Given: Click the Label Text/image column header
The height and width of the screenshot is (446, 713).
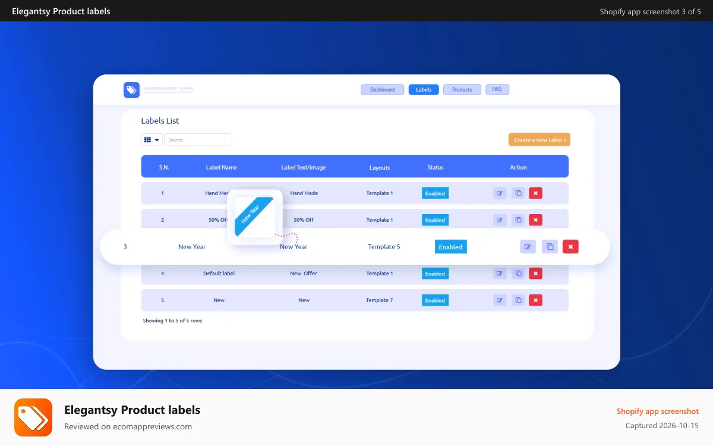Looking at the screenshot, I should coord(304,167).
